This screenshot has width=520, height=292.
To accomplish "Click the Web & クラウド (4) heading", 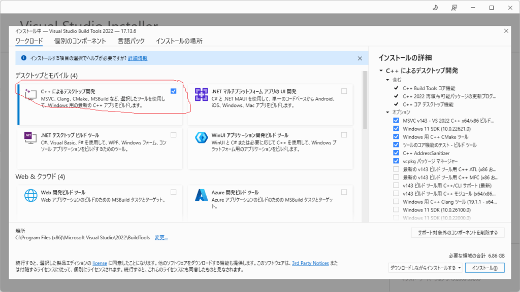I will pos(40,176).
